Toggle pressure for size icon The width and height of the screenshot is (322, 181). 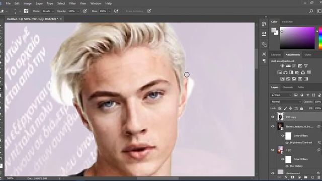(x=149, y=11)
